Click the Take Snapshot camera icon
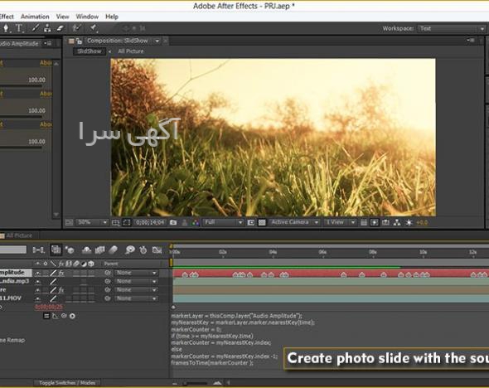This screenshot has width=489, height=388. [173, 222]
